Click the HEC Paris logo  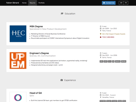click(18, 34)
